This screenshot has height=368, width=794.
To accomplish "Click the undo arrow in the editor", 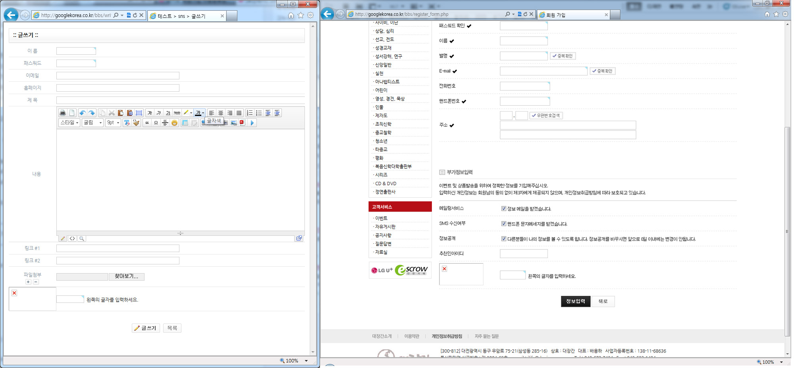I will pos(82,113).
